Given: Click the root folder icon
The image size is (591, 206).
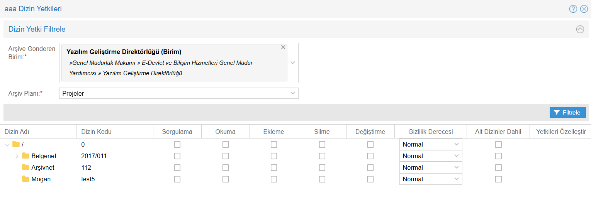Looking at the screenshot, I should pos(16,144).
